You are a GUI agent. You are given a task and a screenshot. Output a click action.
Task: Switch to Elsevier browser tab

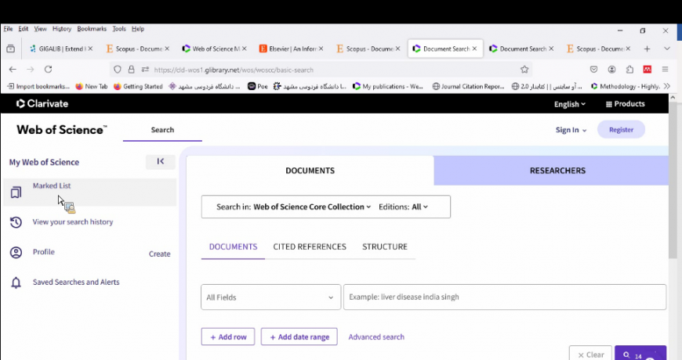tap(290, 49)
